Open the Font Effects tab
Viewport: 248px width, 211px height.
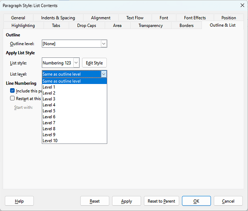(x=195, y=18)
